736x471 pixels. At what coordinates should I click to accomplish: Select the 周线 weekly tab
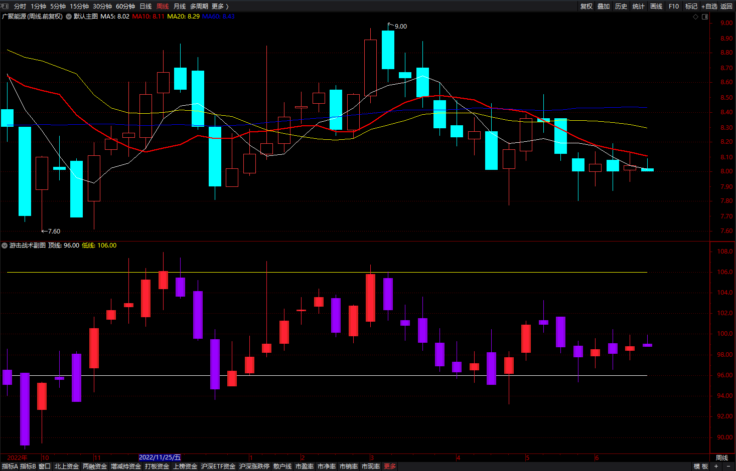[163, 6]
